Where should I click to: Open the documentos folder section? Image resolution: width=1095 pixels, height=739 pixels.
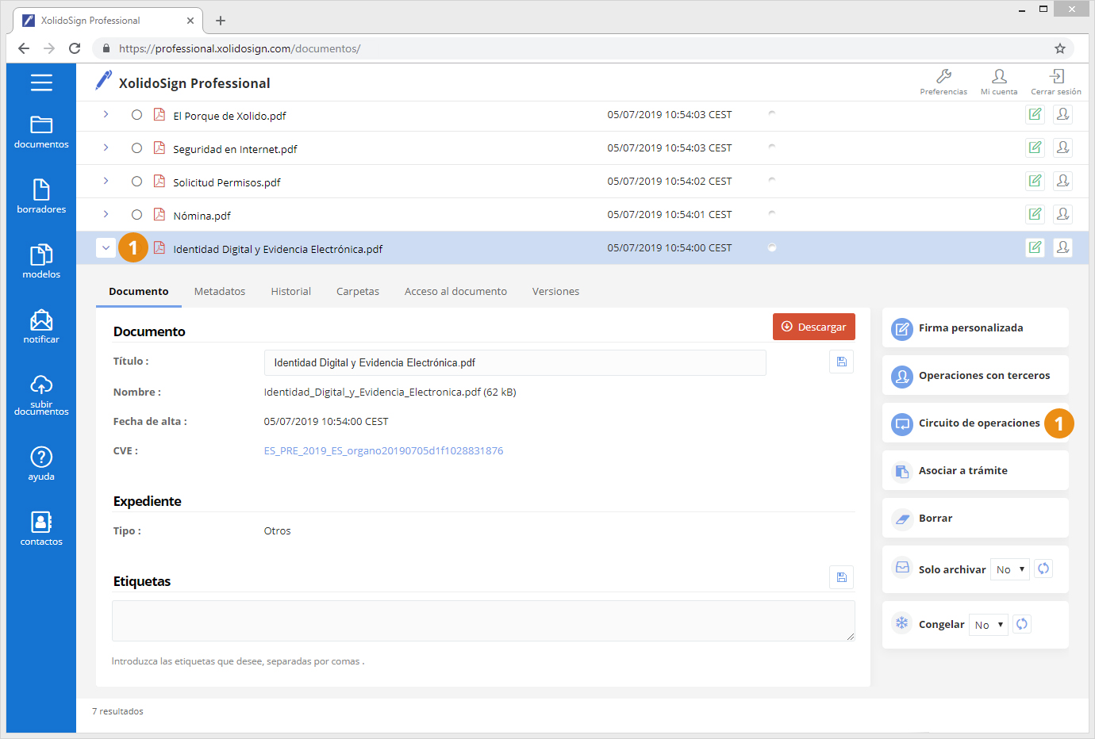41,132
